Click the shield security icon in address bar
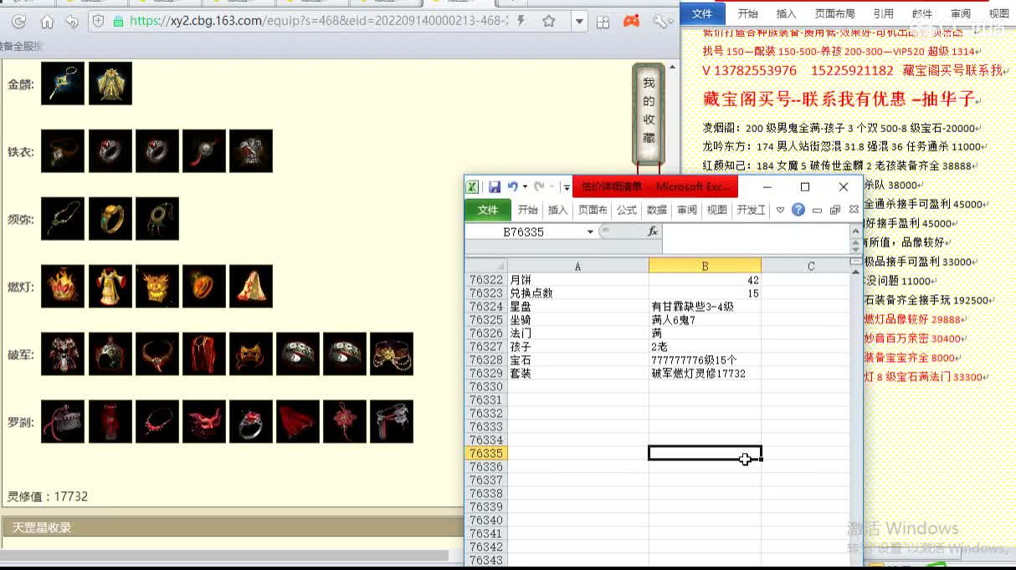1016x570 pixels. 98,22
